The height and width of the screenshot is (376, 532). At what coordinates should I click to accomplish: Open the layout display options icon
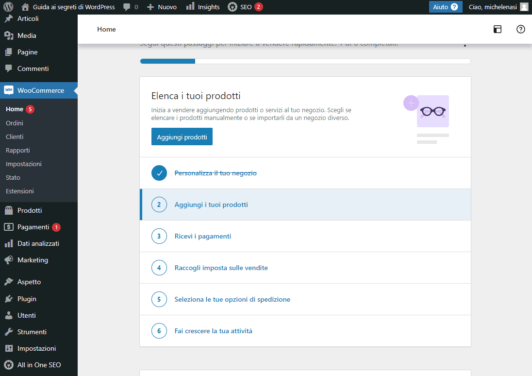click(x=498, y=29)
